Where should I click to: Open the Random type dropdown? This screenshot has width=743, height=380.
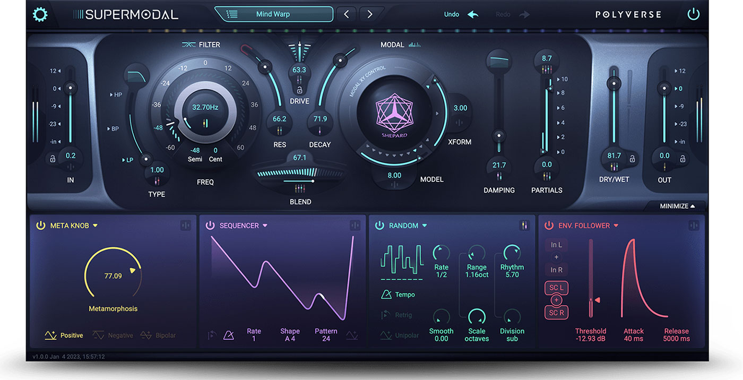425,226
